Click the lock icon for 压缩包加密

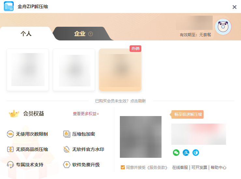[x=67, y=134]
